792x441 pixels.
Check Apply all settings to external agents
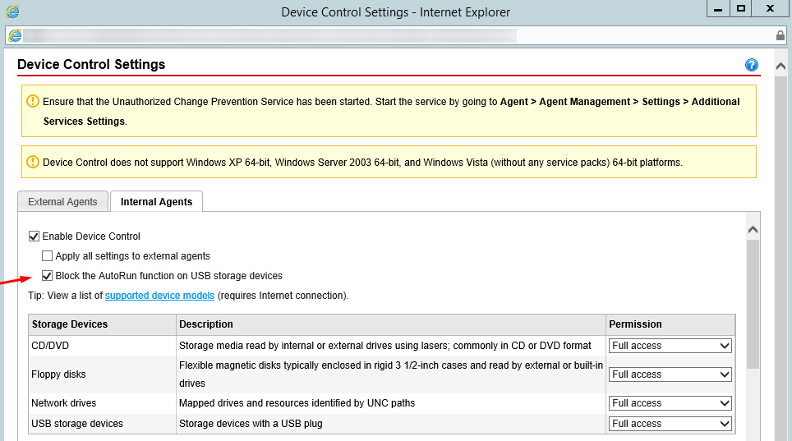pyautogui.click(x=47, y=255)
